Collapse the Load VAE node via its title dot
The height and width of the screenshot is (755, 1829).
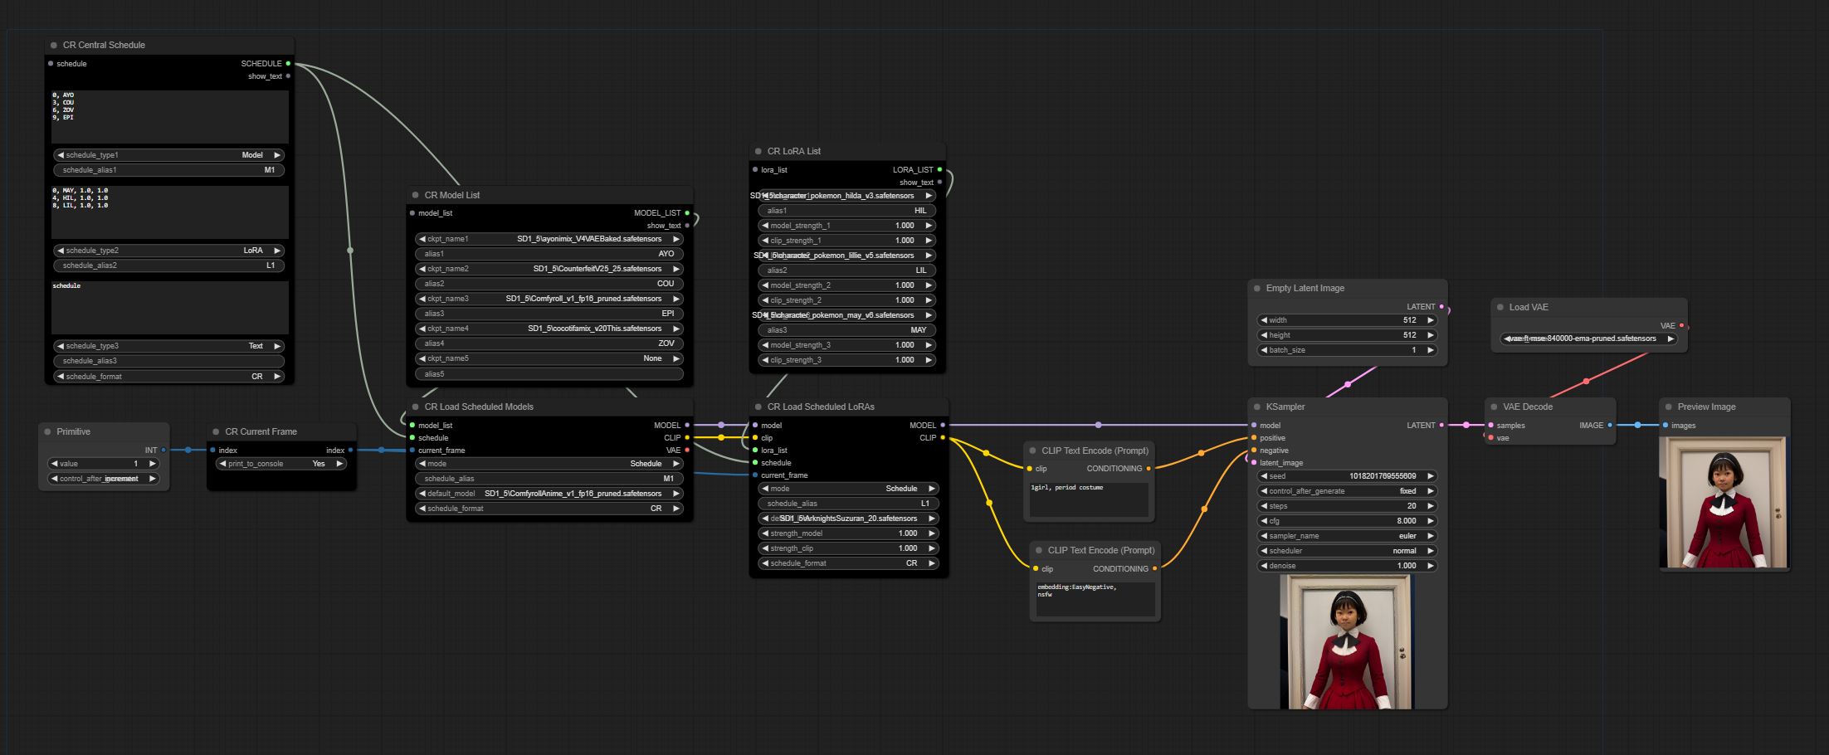1500,308
